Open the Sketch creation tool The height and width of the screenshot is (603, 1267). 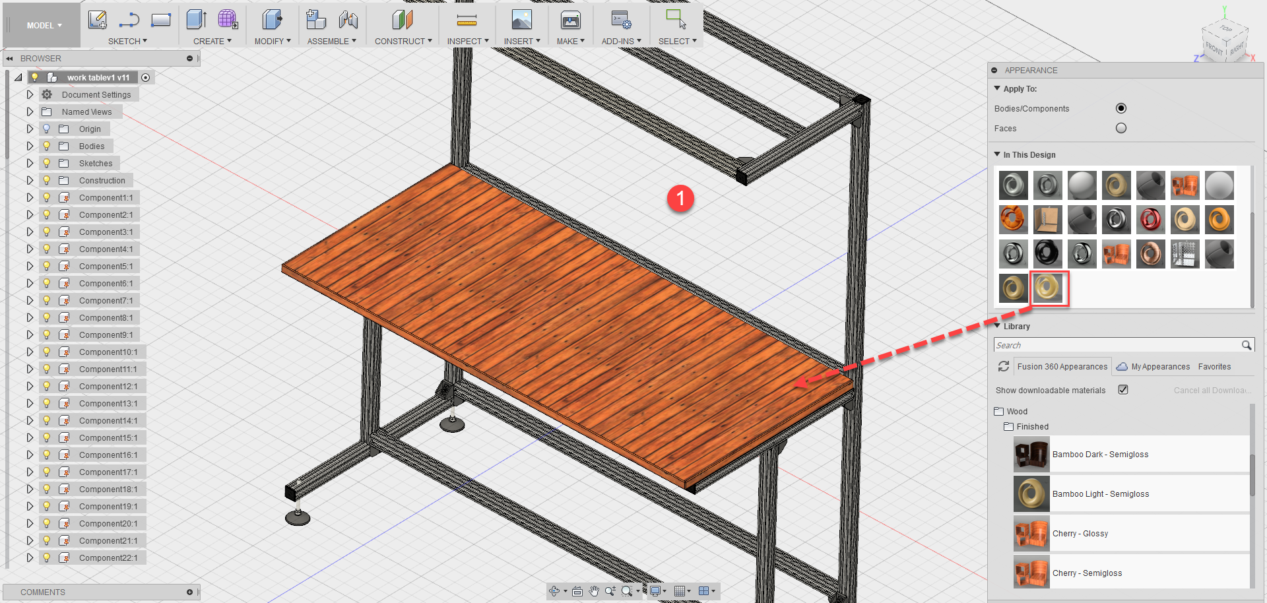coord(98,20)
